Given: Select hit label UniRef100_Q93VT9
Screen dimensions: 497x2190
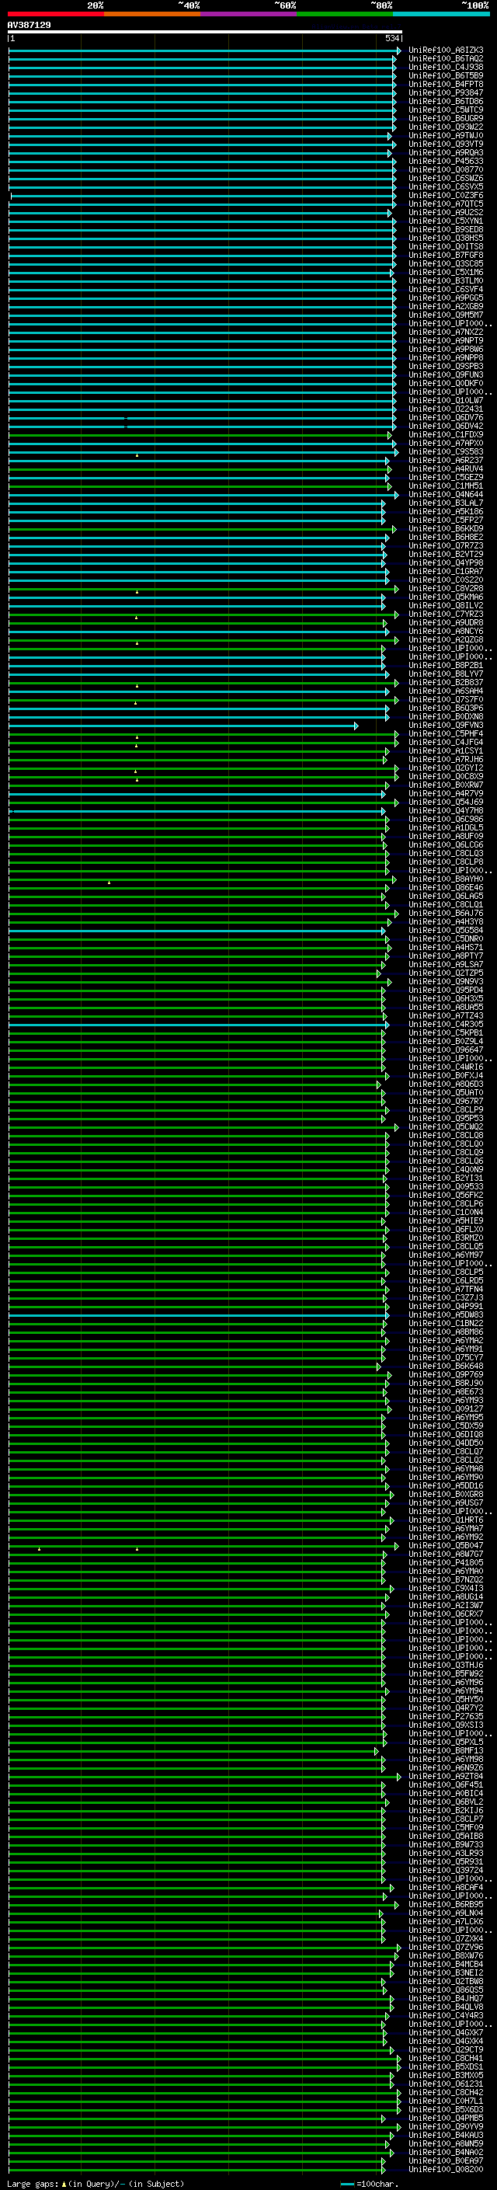Looking at the screenshot, I should pyautogui.click(x=446, y=144).
